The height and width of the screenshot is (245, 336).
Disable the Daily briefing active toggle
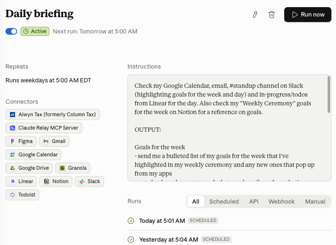pyautogui.click(x=11, y=31)
